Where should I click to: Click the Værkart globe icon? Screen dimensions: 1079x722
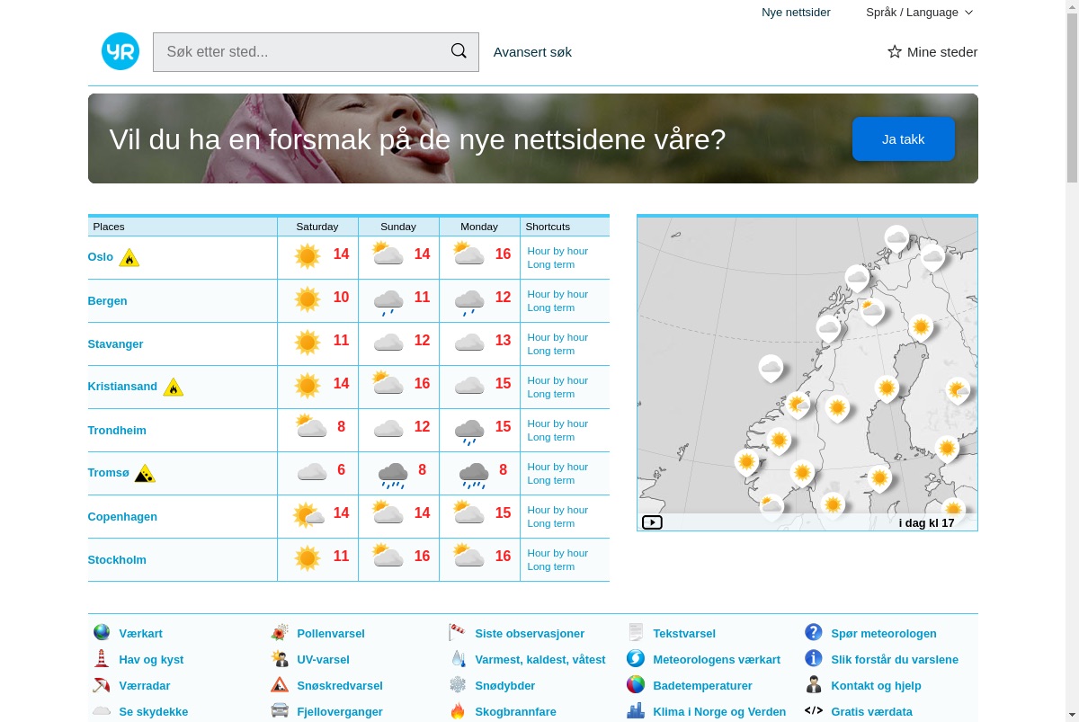pyautogui.click(x=102, y=633)
